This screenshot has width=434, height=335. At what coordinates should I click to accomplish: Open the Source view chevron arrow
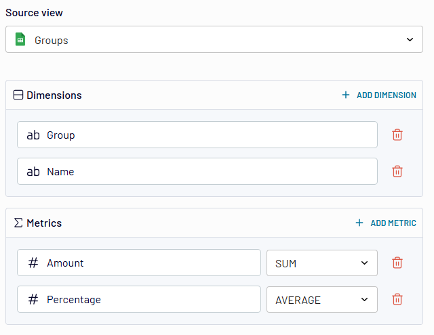click(410, 40)
